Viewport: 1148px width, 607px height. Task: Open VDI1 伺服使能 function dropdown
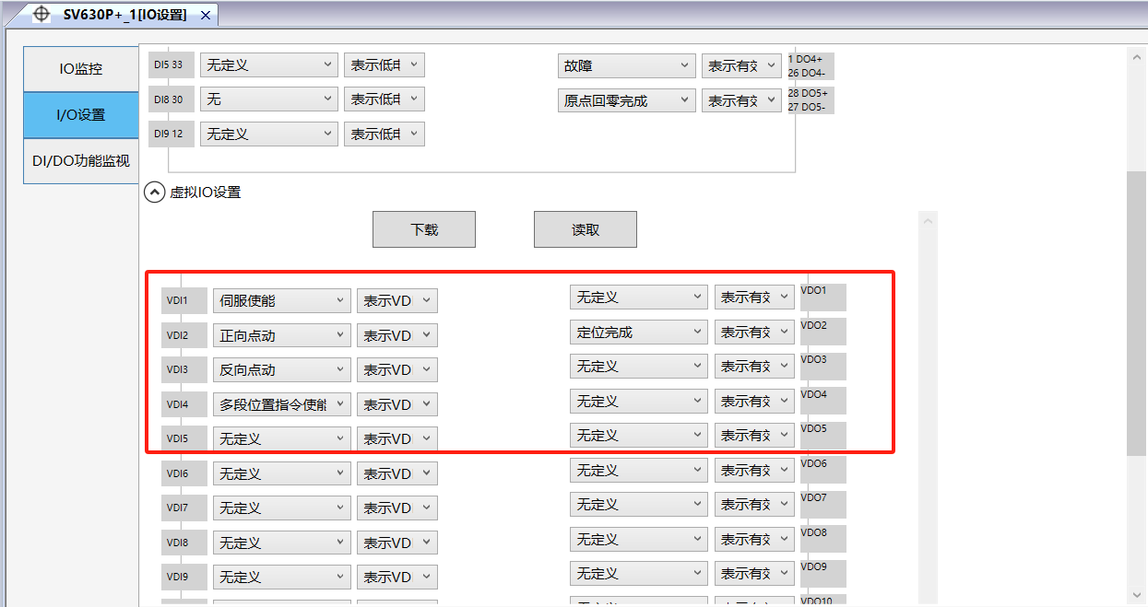281,301
